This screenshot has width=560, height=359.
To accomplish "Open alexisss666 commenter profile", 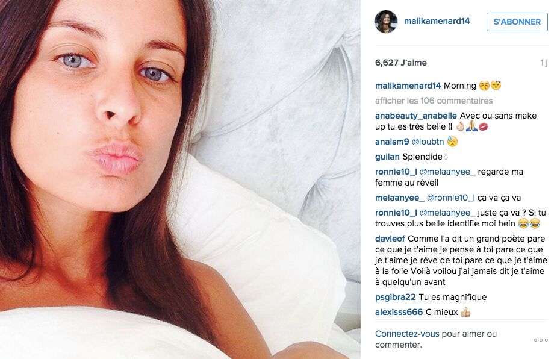I will tap(399, 312).
